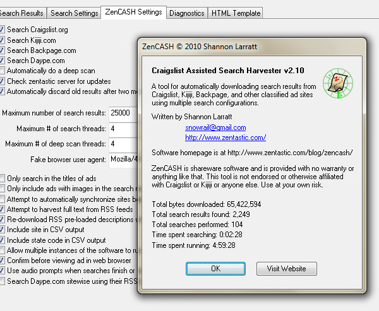This screenshot has width=379, height=311.
Task: Click the Visit Website button
Action: pos(286,269)
